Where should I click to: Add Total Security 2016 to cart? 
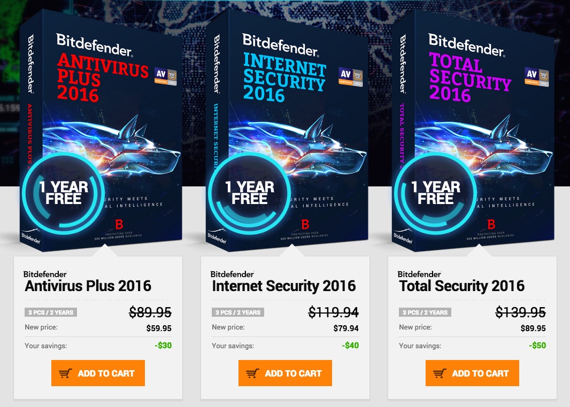pyautogui.click(x=473, y=373)
